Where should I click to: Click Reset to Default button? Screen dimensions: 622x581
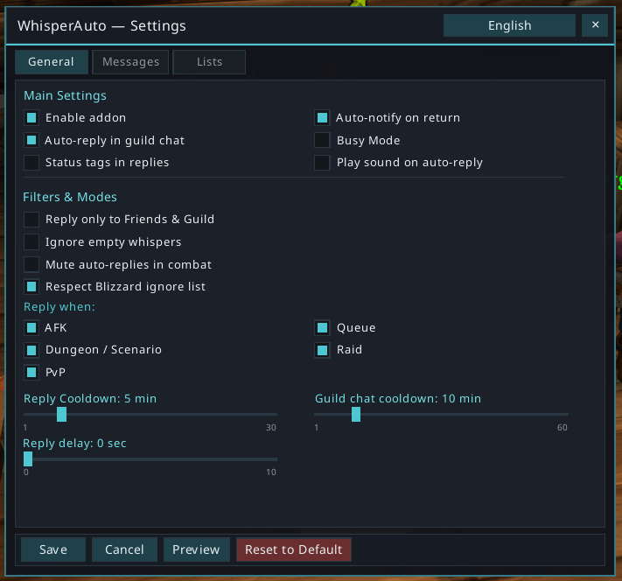click(x=294, y=549)
